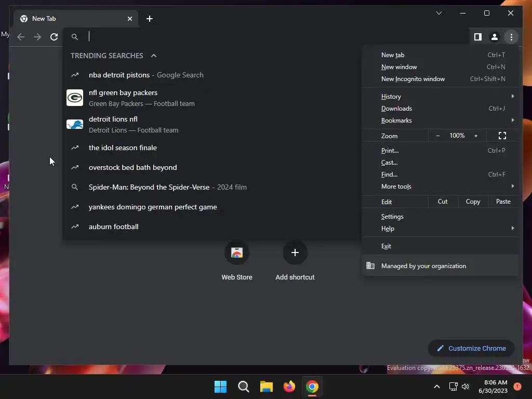Close the New Tab tab
This screenshot has height=399, width=532.
click(x=129, y=19)
